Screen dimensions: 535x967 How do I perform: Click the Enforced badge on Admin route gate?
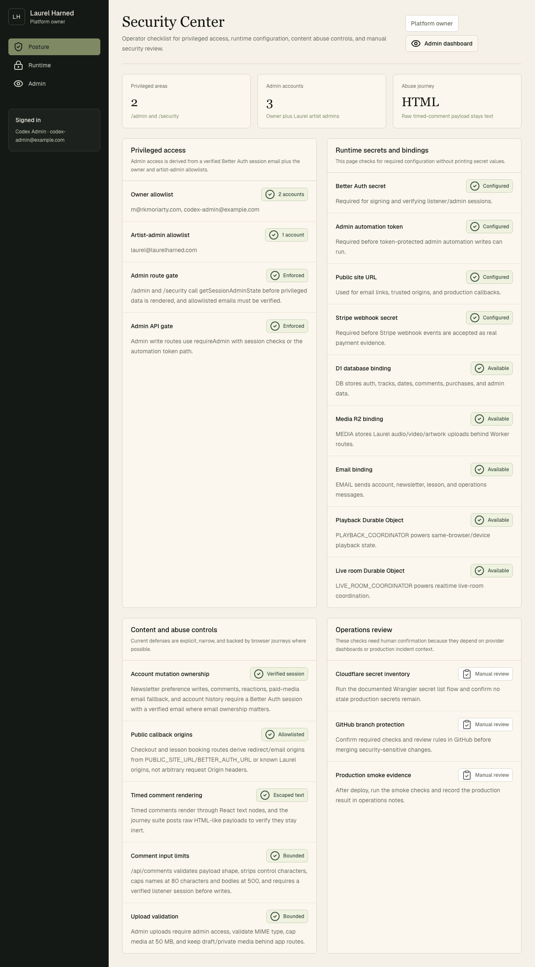pyautogui.click(x=287, y=276)
